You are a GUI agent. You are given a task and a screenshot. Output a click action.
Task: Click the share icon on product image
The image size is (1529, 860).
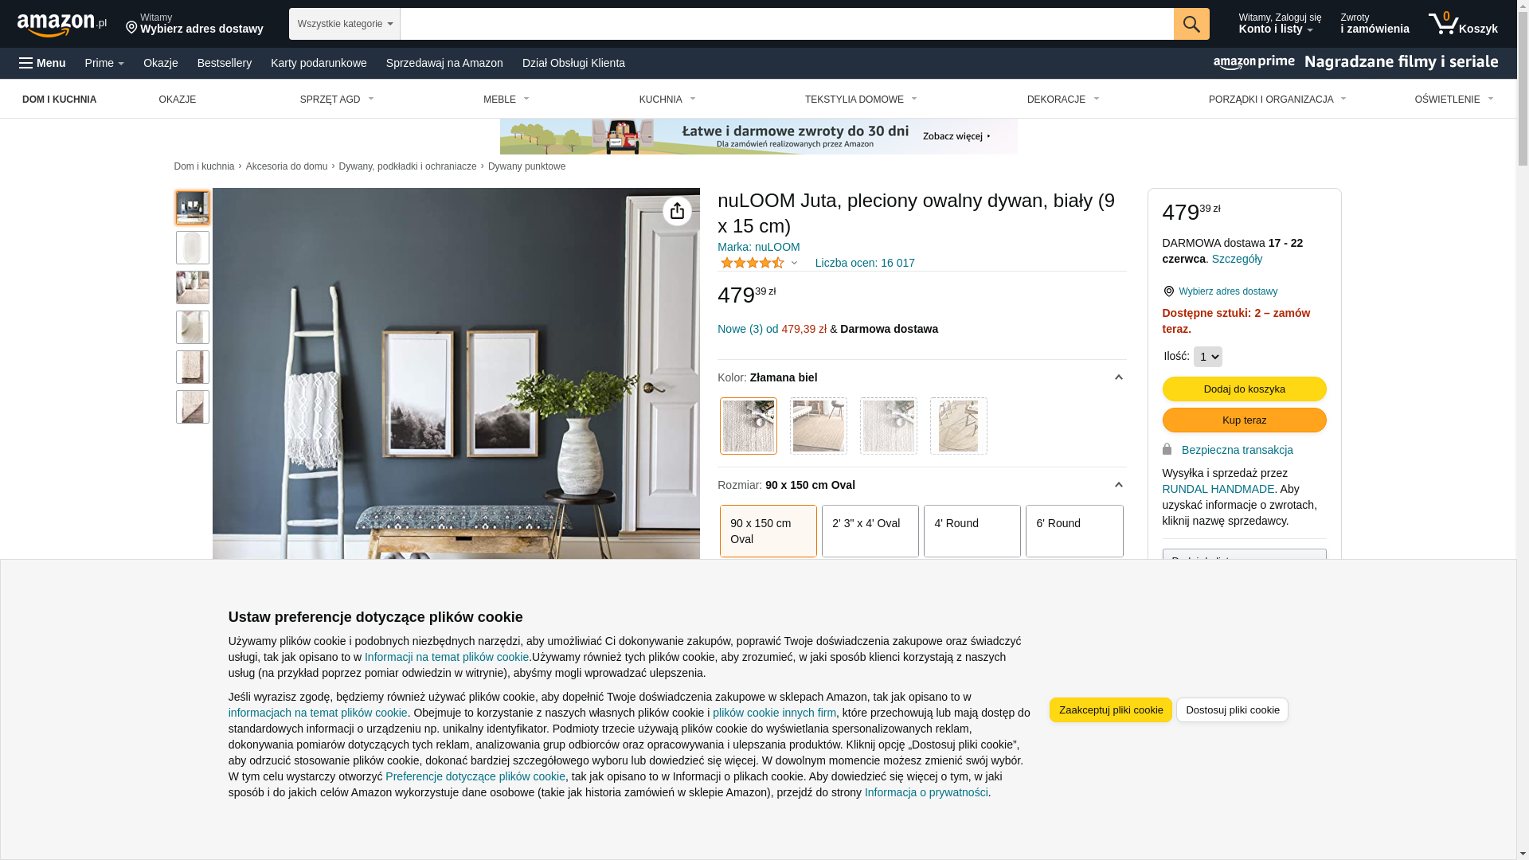(677, 211)
